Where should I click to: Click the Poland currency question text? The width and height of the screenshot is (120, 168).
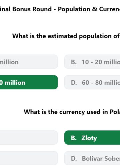click(72, 112)
